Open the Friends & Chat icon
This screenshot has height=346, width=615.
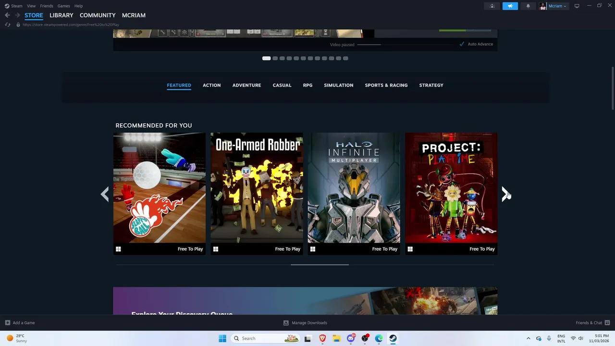pos(607,323)
